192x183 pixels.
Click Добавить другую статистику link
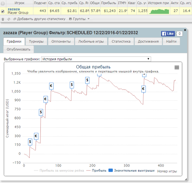click(x=41, y=19)
